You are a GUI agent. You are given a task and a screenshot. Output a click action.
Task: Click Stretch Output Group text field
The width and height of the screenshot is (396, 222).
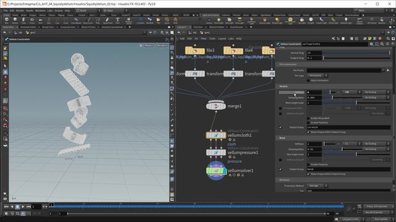[348, 128]
